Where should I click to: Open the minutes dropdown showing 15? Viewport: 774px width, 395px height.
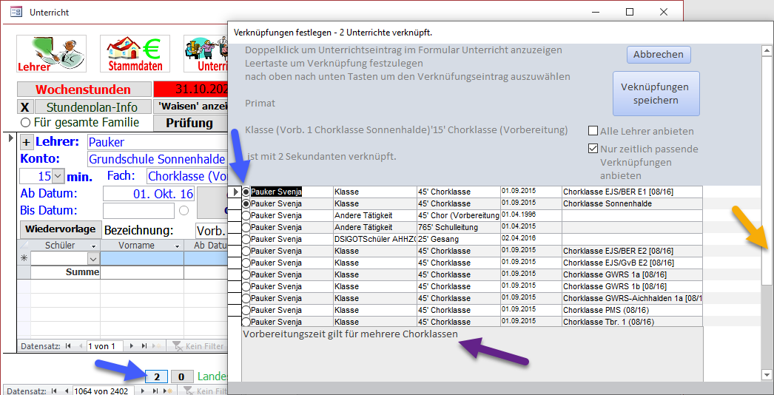58,177
